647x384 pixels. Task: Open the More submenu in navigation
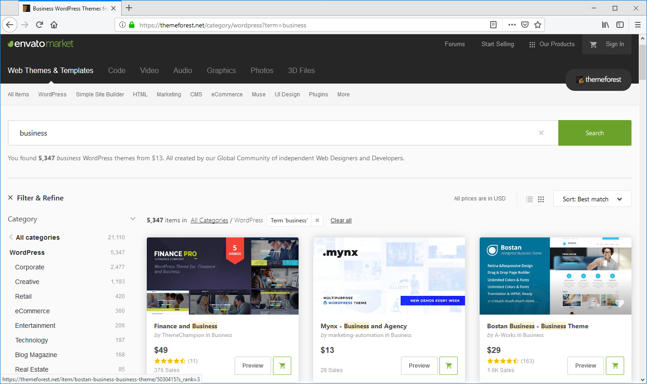(343, 95)
